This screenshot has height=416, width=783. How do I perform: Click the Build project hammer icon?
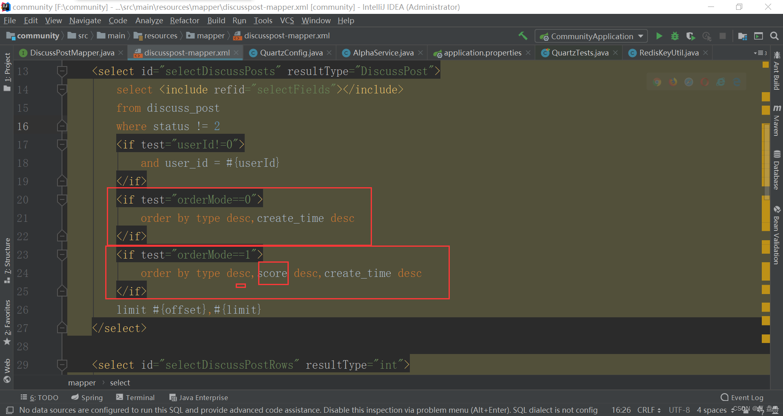[x=523, y=36]
